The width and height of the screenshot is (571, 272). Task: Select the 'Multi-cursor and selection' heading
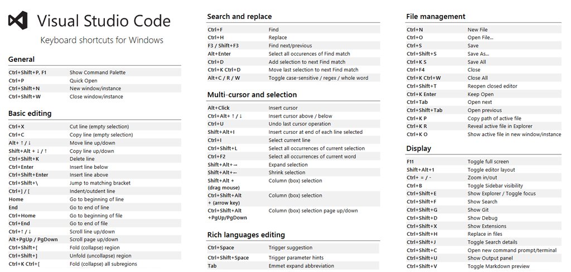pos(252,95)
